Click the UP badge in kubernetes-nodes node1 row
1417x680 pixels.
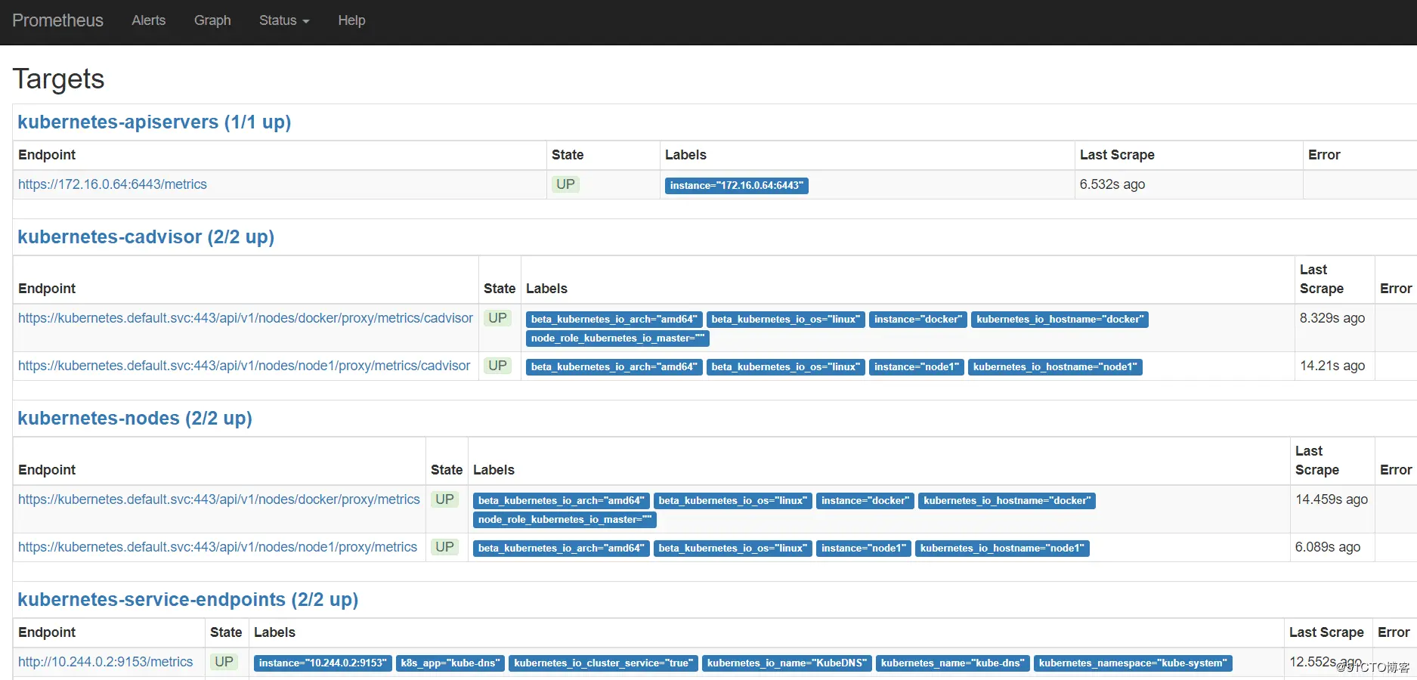pyautogui.click(x=444, y=547)
